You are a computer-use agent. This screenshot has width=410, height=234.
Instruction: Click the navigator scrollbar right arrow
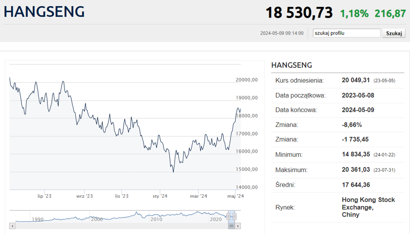tap(238, 226)
